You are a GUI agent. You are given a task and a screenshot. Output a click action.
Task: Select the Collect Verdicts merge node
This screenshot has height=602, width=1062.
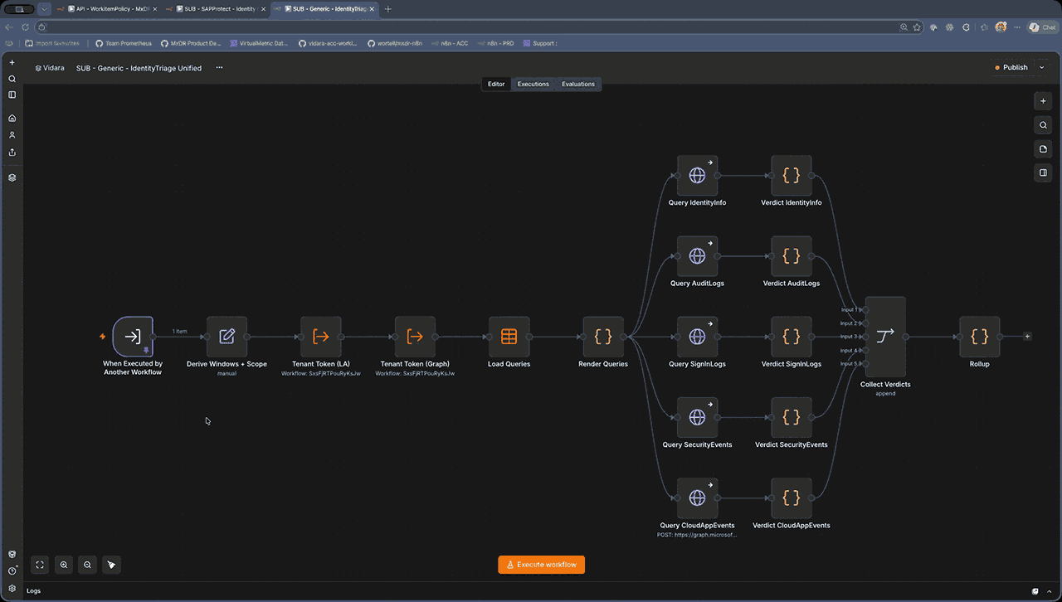pos(885,337)
